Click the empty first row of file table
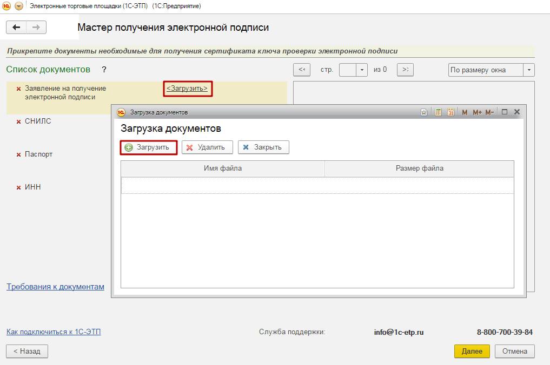550x365 pixels. pyautogui.click(x=317, y=185)
